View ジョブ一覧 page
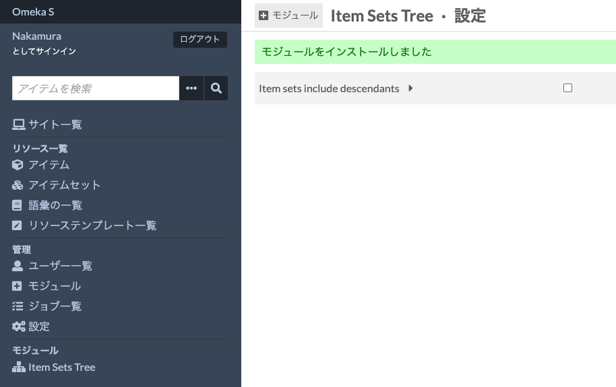Image resolution: width=616 pixels, height=387 pixels. [55, 306]
